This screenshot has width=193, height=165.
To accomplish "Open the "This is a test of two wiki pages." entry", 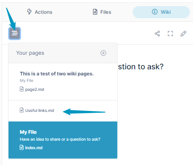I will [63, 81].
